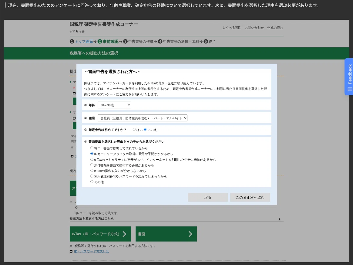This screenshot has width=353, height=265.
Task: Click step 2 事前確認 in progress bar
Action: [x=108, y=42]
